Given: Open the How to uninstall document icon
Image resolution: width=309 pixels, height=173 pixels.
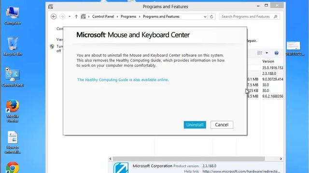Looking at the screenshot, I should [13, 142].
